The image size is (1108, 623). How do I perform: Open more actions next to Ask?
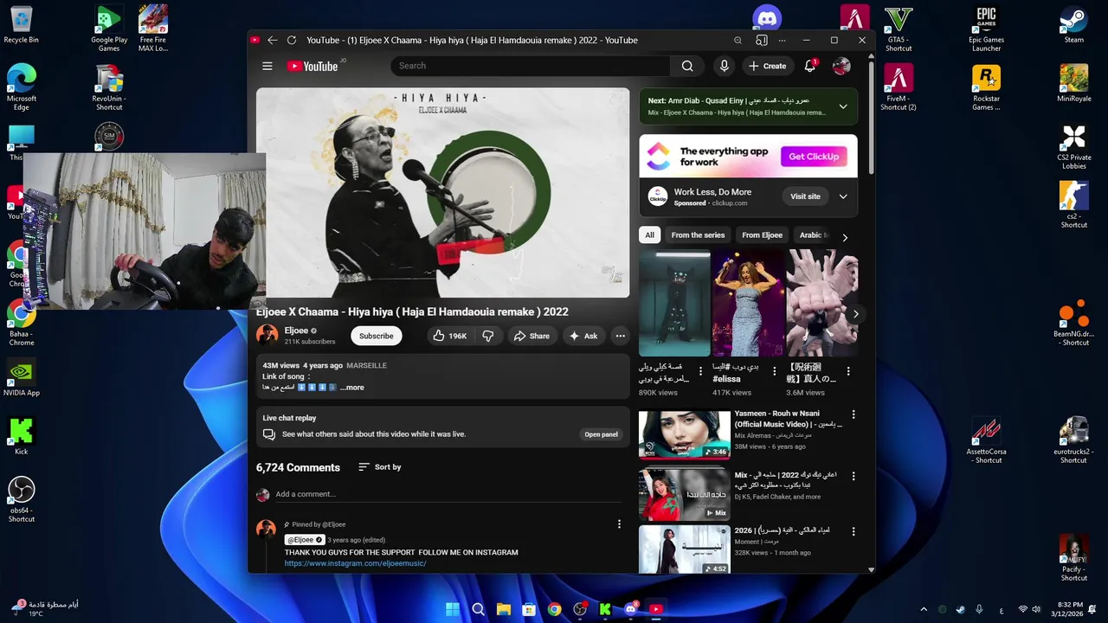pos(620,336)
